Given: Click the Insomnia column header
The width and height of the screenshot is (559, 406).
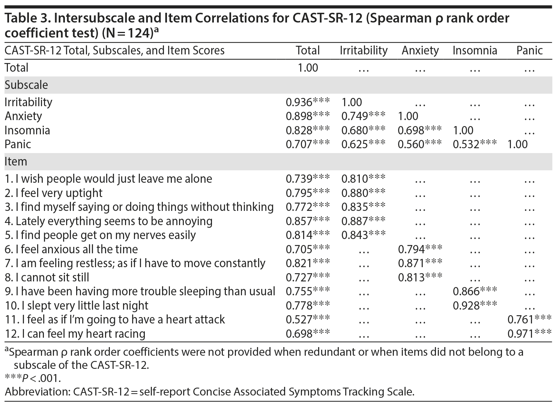Looking at the screenshot, I should (475, 51).
